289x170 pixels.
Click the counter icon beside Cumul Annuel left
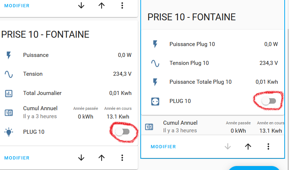click(x=9, y=112)
